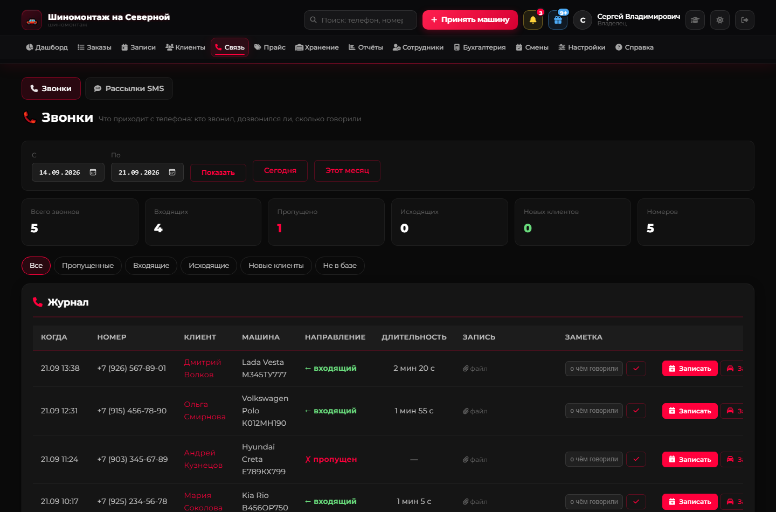Save note checkmark for 21.09 10:17 row
This screenshot has width=776, height=512.
coord(636,502)
